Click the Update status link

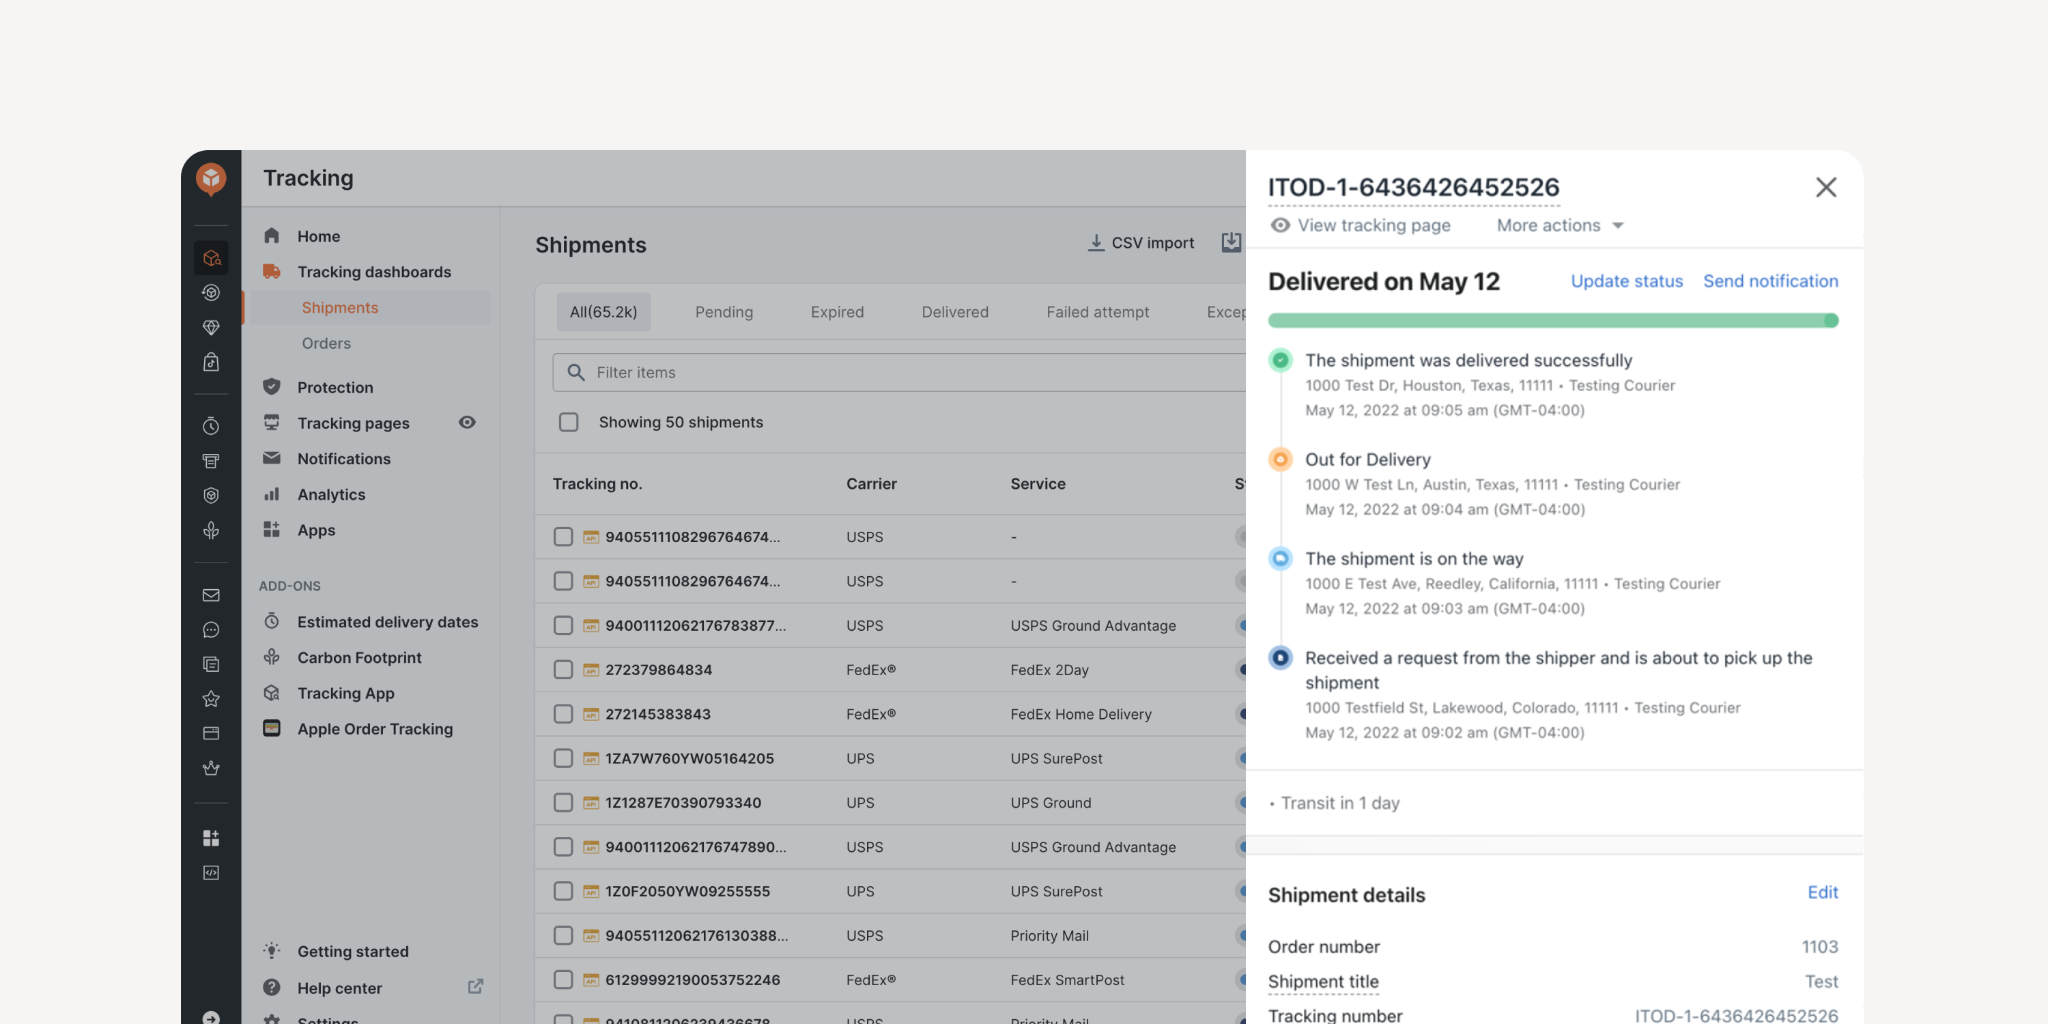pos(1627,281)
